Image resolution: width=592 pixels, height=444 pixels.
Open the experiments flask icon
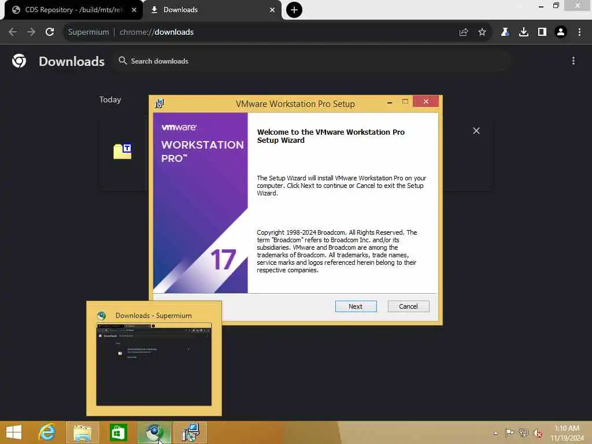click(505, 32)
